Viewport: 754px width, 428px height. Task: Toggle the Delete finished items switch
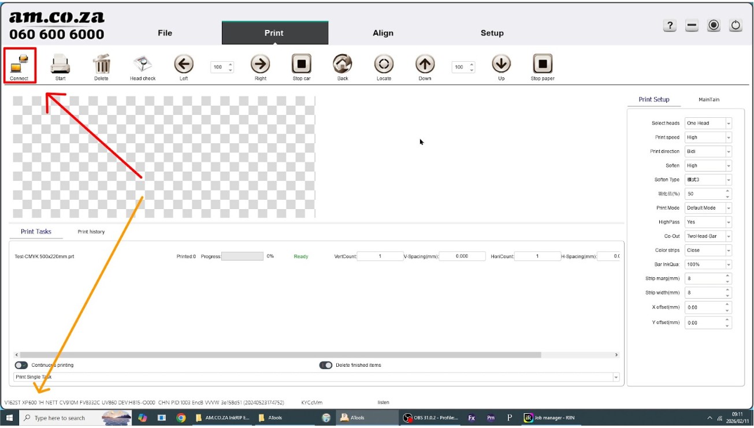click(326, 365)
